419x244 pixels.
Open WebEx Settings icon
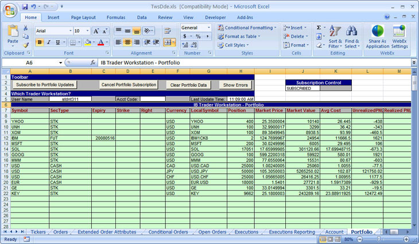(399, 37)
